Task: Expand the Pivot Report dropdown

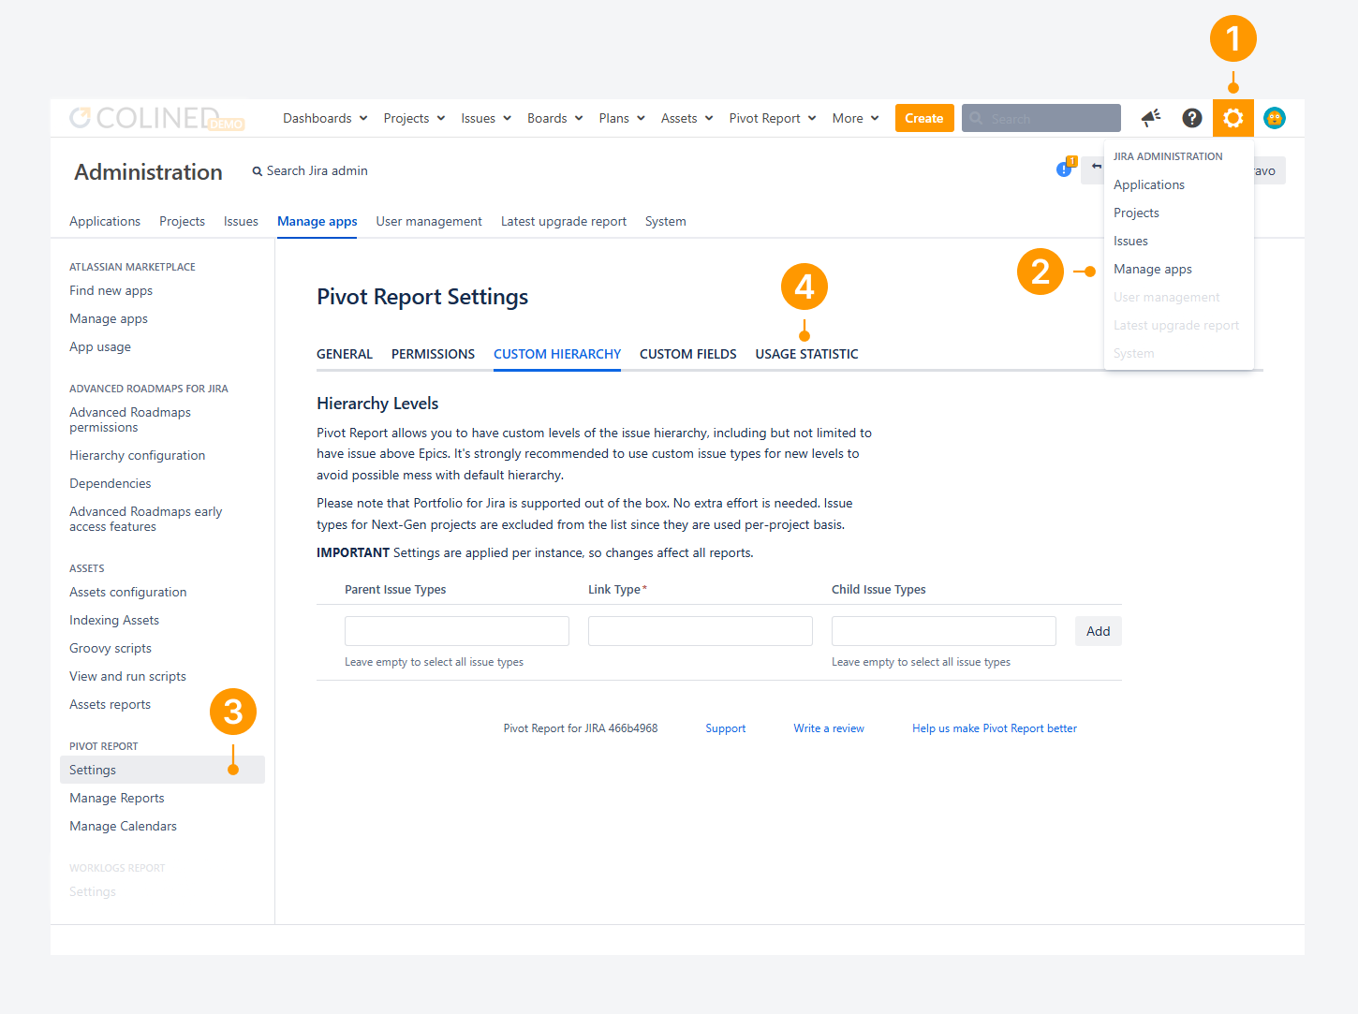Action: coord(773,118)
